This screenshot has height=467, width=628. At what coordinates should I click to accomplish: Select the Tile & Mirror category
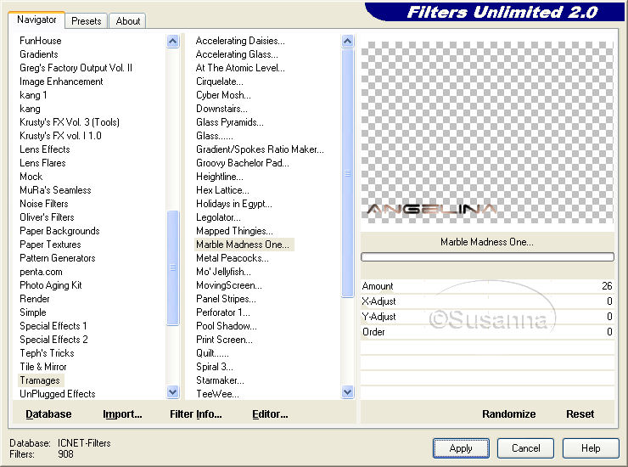(x=43, y=367)
